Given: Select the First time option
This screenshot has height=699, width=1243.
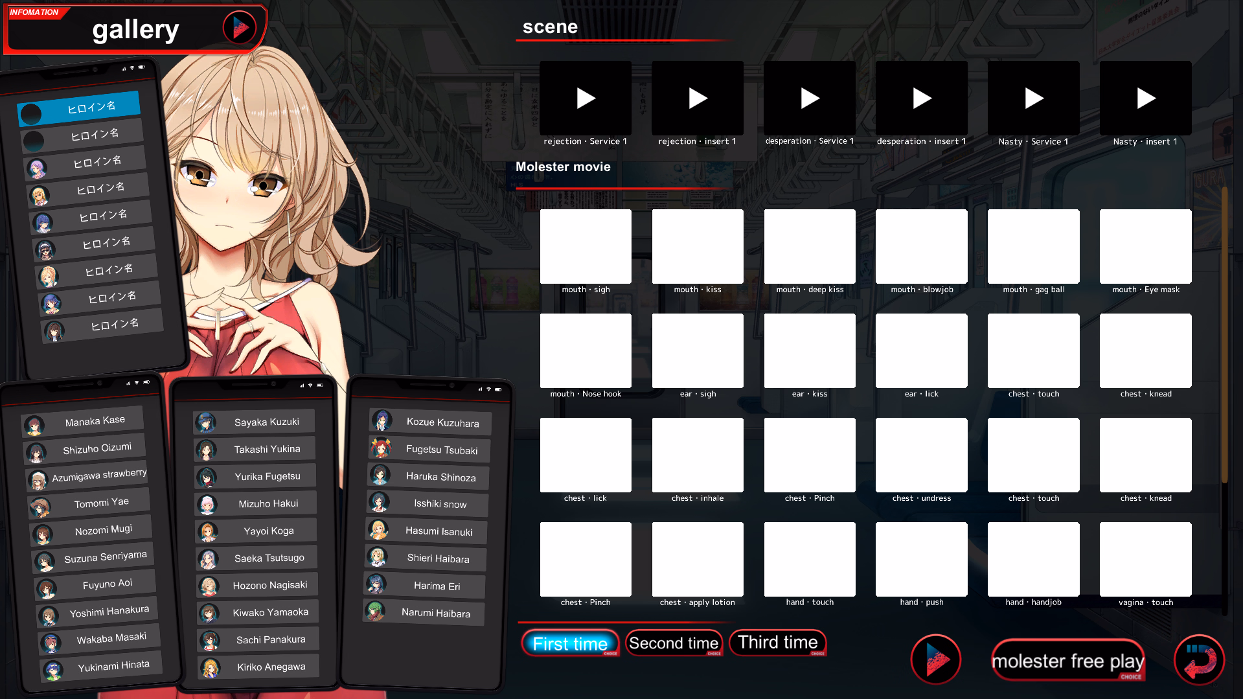Looking at the screenshot, I should [570, 643].
